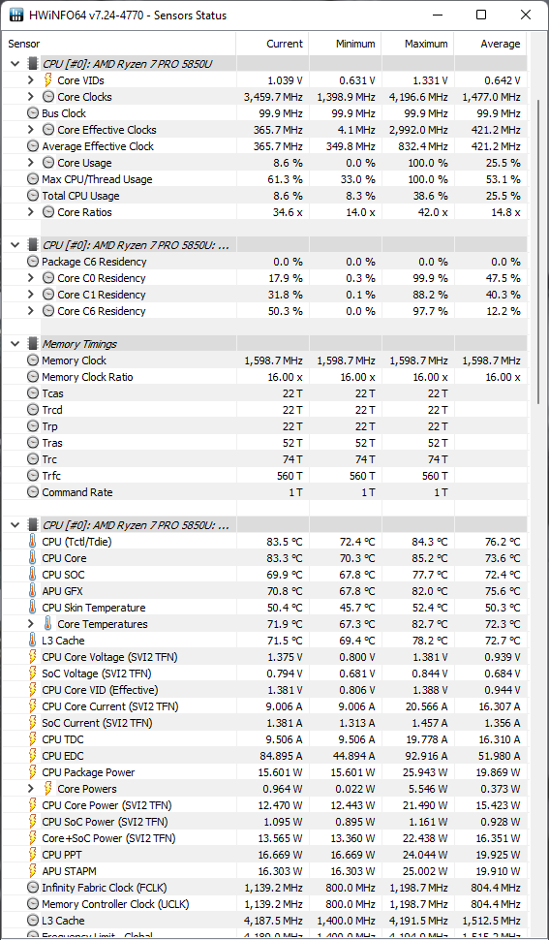Click the clock icon next to Bus Clock
This screenshot has height=940, width=549.
coord(33,113)
